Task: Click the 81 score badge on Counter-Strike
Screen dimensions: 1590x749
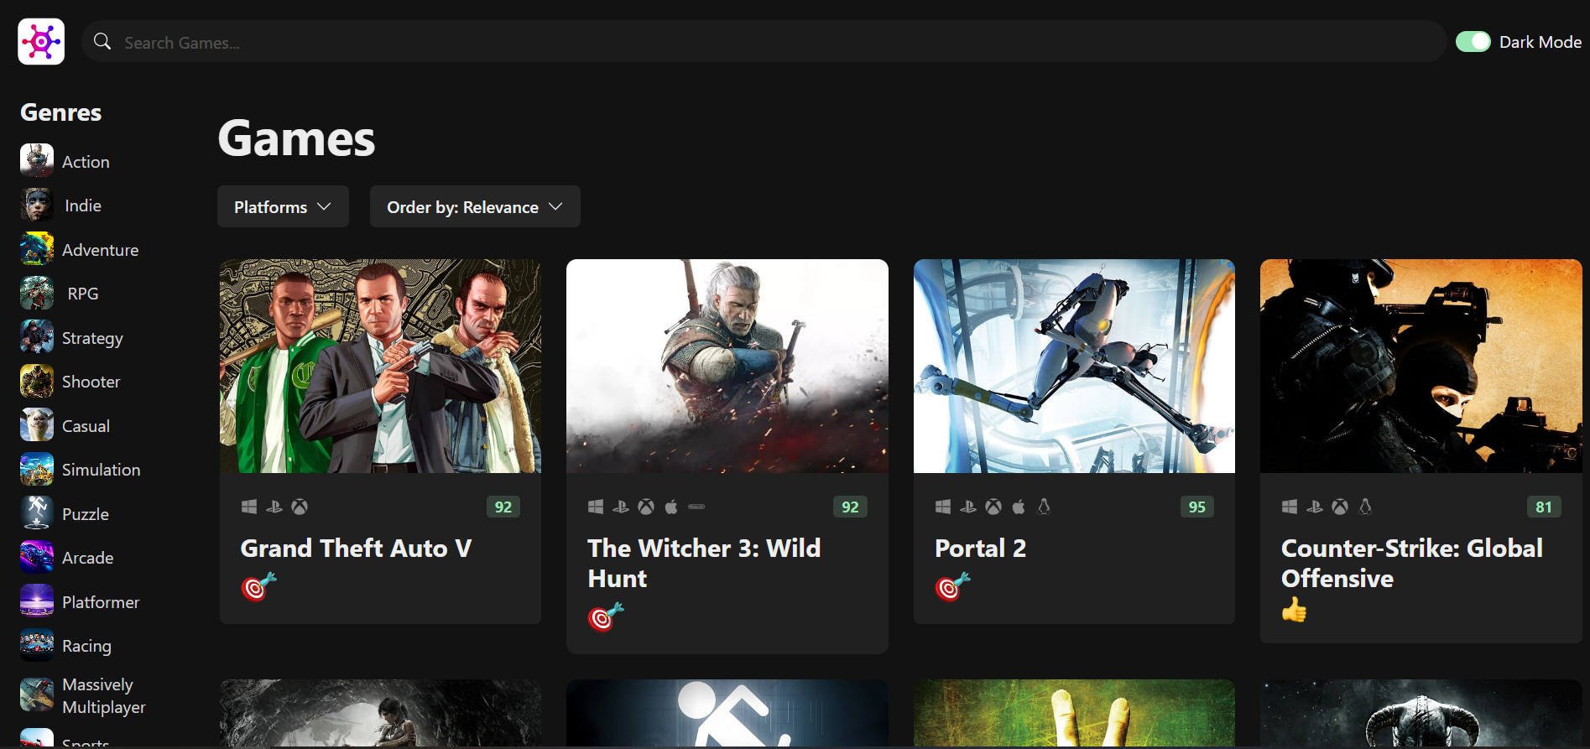Action: pyautogui.click(x=1544, y=507)
